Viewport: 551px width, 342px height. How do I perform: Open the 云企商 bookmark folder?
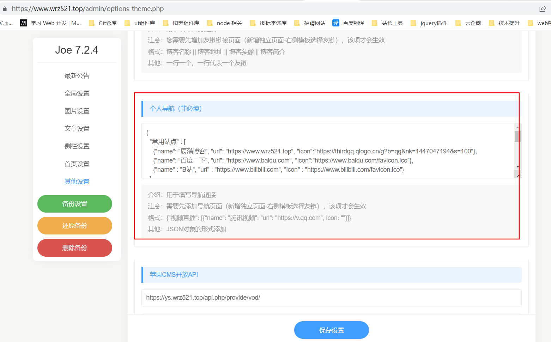click(468, 23)
